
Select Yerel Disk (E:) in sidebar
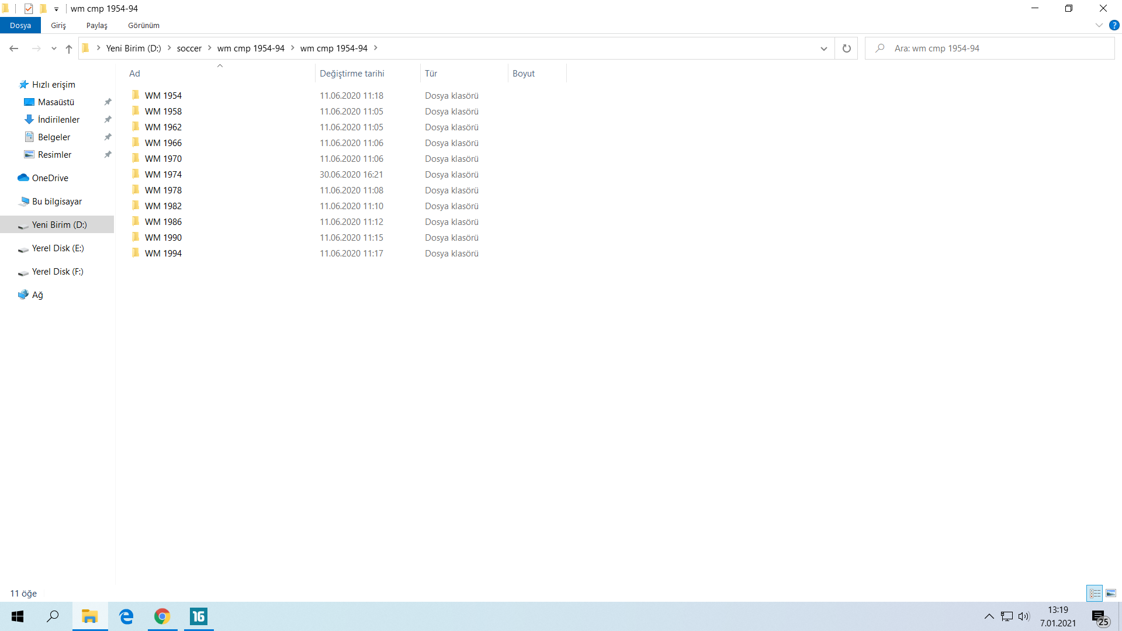pyautogui.click(x=57, y=248)
